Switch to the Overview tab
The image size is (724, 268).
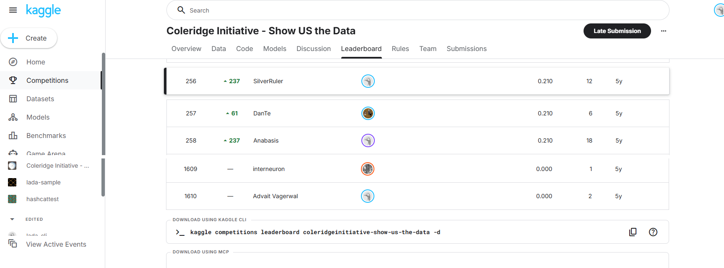click(186, 49)
